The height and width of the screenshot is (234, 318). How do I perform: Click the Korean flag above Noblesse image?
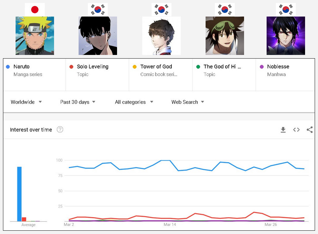pyautogui.click(x=286, y=10)
